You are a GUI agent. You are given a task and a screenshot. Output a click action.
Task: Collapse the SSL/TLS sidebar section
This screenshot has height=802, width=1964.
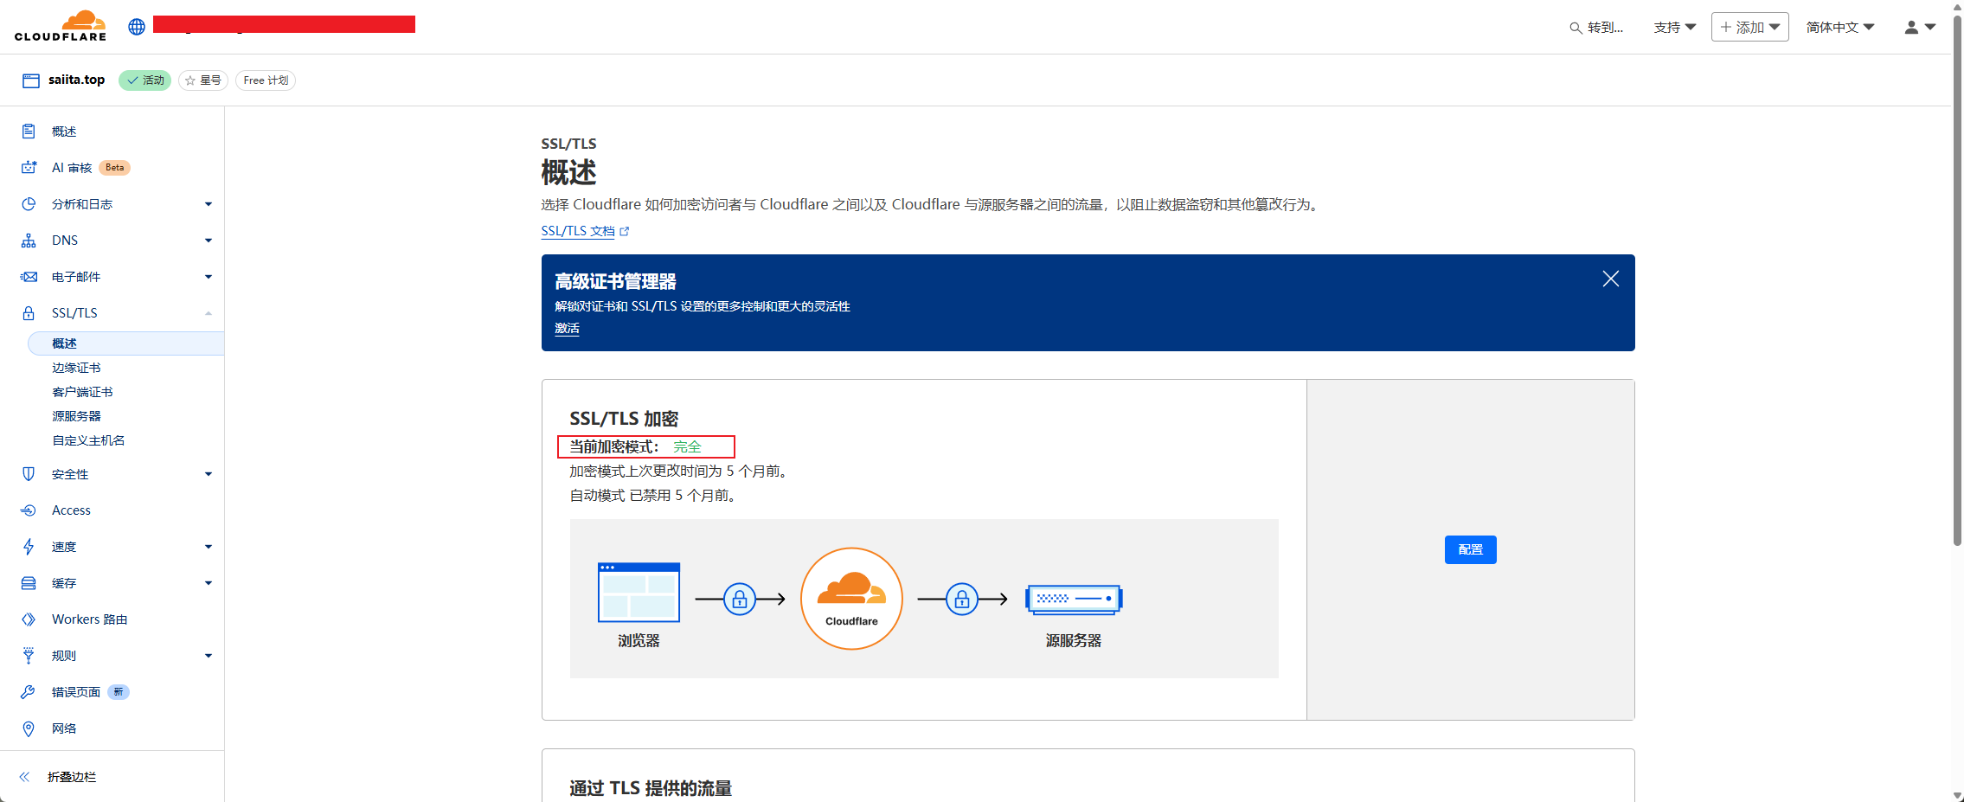(208, 313)
